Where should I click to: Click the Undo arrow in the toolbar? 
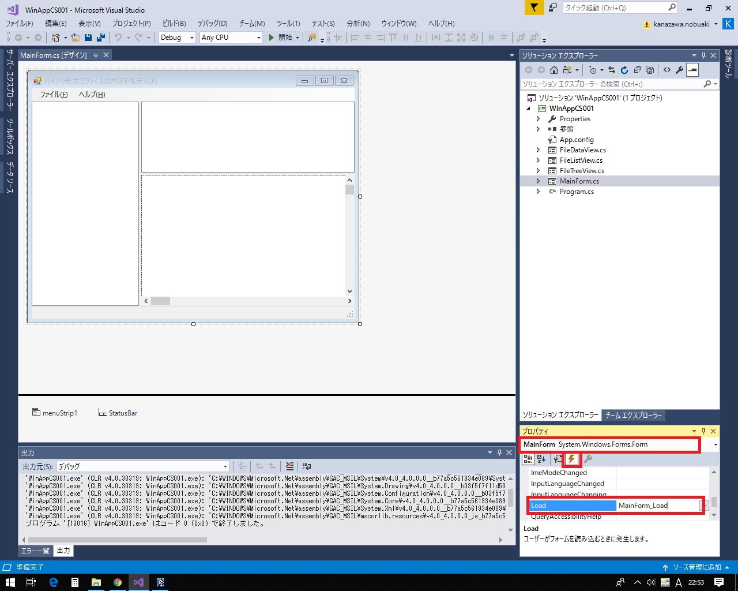point(118,38)
